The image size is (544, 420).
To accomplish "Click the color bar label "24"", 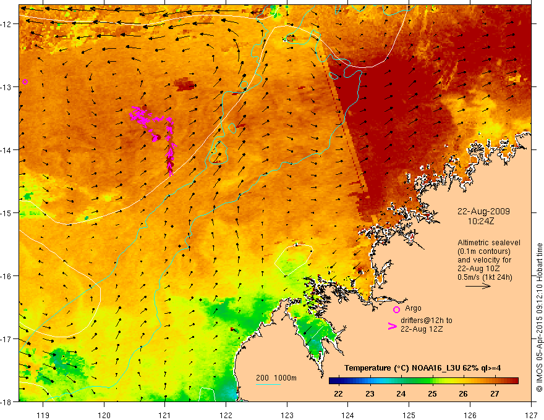I will click(401, 393).
